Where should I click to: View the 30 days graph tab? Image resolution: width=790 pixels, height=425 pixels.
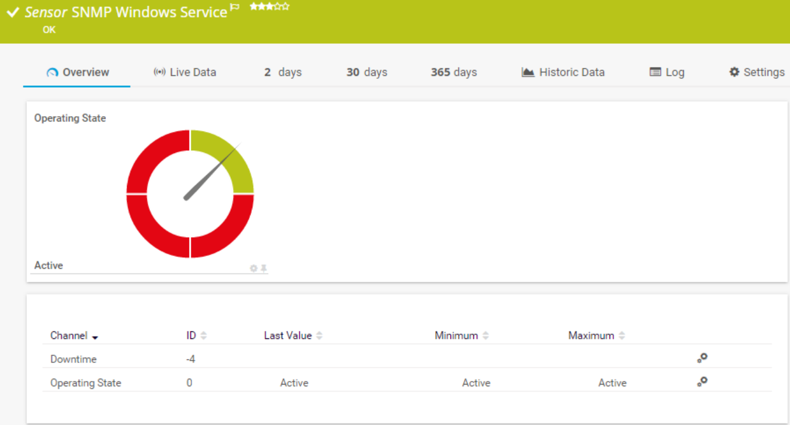point(367,72)
